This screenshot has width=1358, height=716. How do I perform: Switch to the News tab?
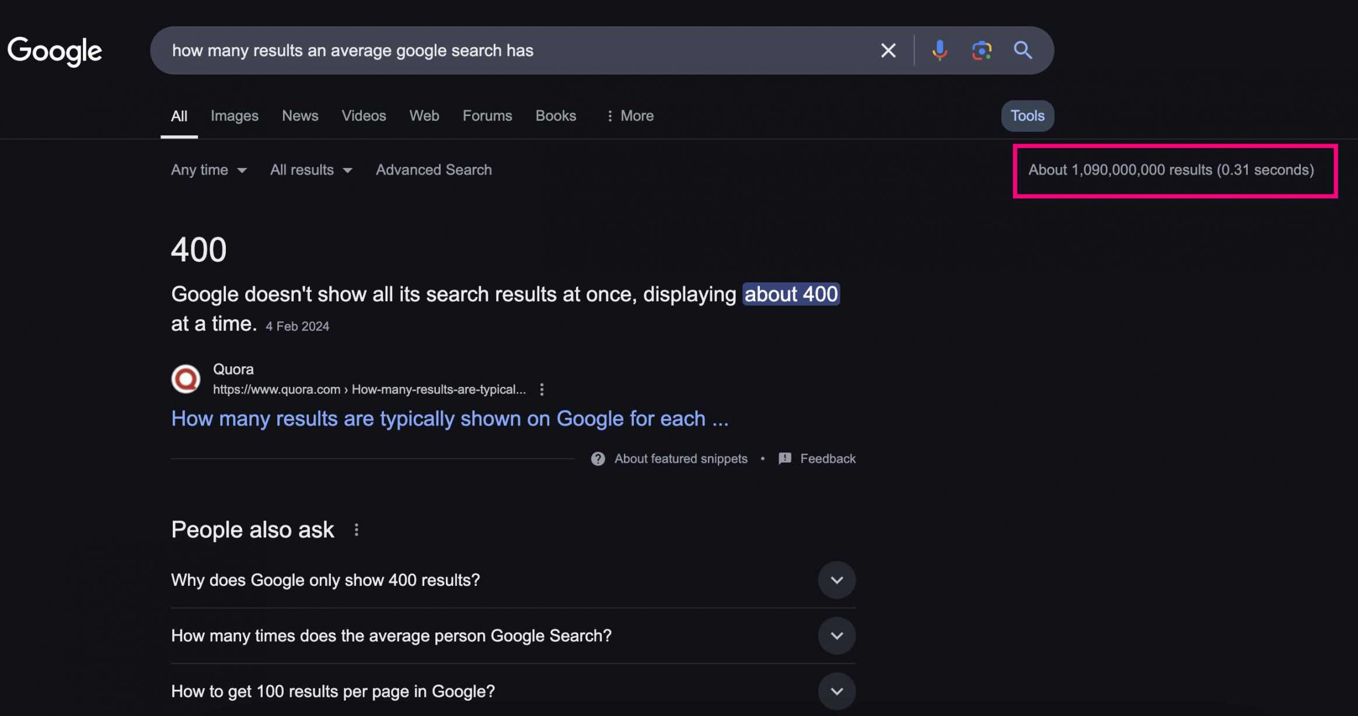[x=300, y=116]
